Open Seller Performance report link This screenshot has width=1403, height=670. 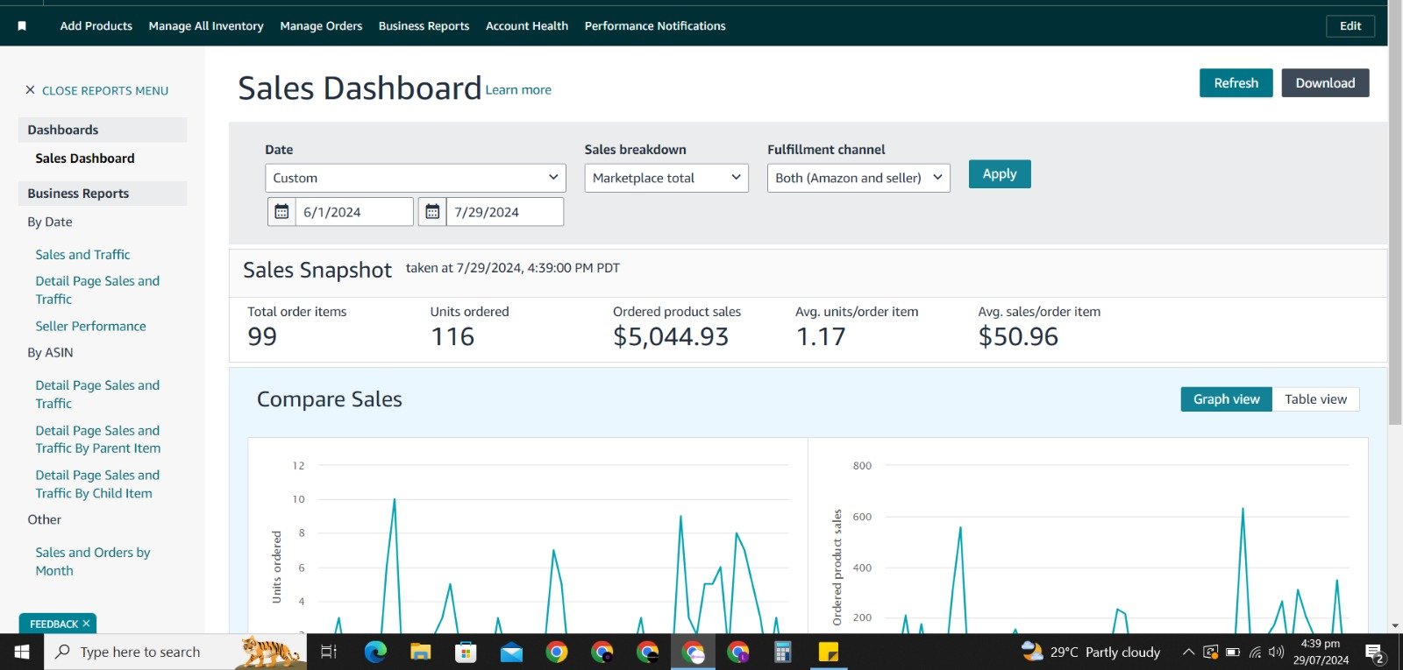(90, 326)
